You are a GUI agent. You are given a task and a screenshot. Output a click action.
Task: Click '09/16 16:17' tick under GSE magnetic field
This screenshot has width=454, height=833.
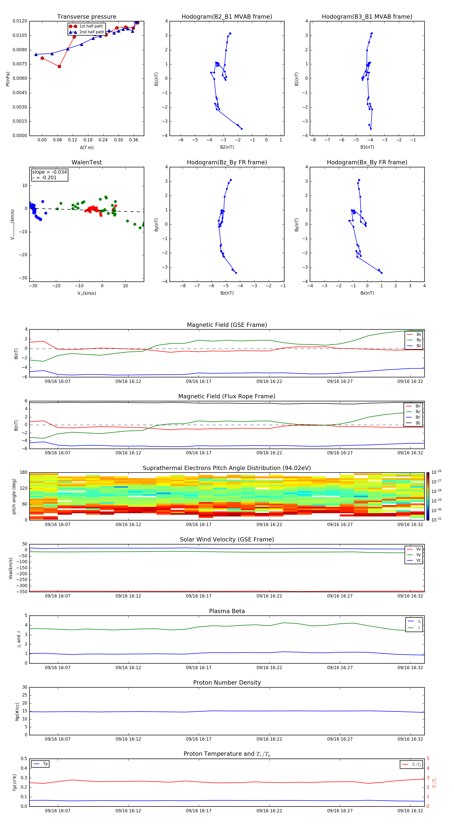coord(198,382)
